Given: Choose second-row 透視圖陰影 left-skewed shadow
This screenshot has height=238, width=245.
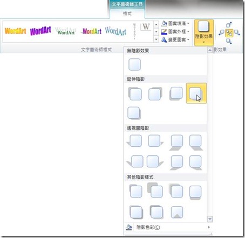Looking at the screenshot, I should tap(135, 161).
